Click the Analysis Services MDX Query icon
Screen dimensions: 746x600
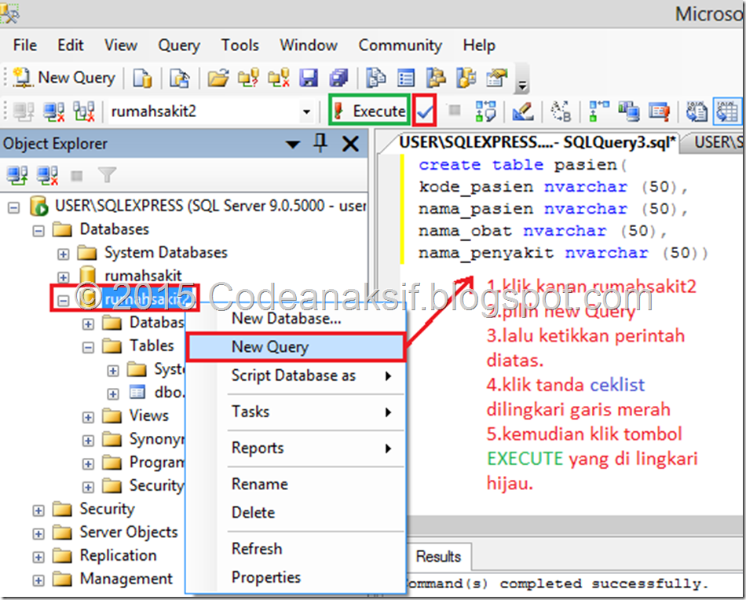click(x=179, y=78)
